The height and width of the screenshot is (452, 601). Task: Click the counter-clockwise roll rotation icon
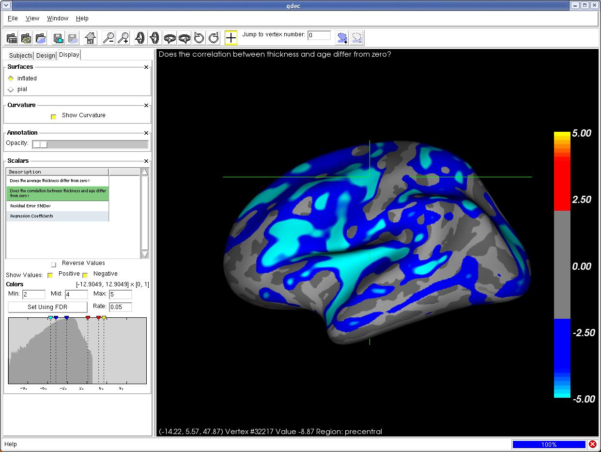199,38
